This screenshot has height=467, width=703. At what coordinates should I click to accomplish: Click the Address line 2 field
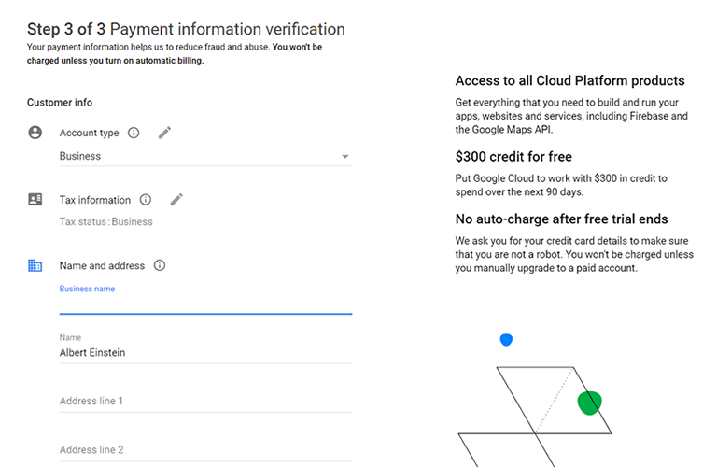pos(205,450)
